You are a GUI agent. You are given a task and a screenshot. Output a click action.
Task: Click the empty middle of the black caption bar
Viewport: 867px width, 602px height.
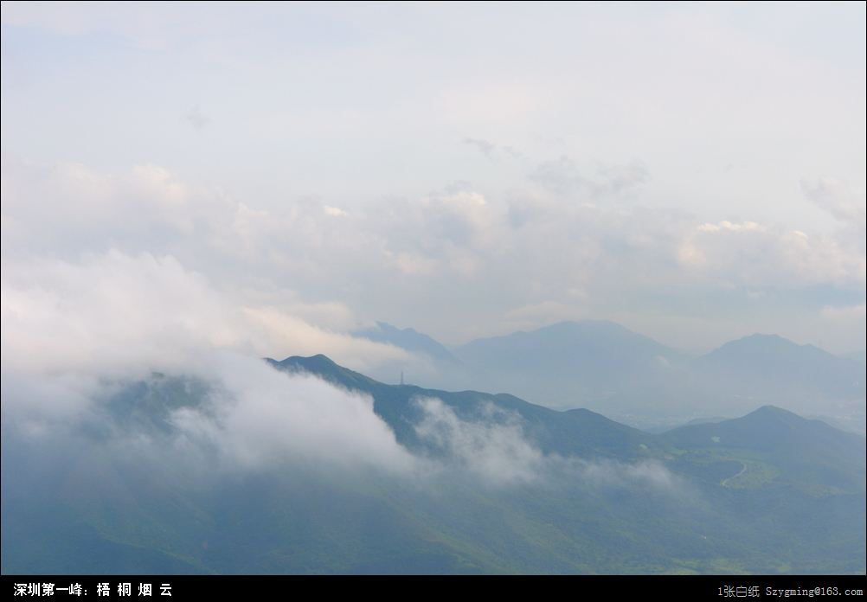(x=433, y=590)
